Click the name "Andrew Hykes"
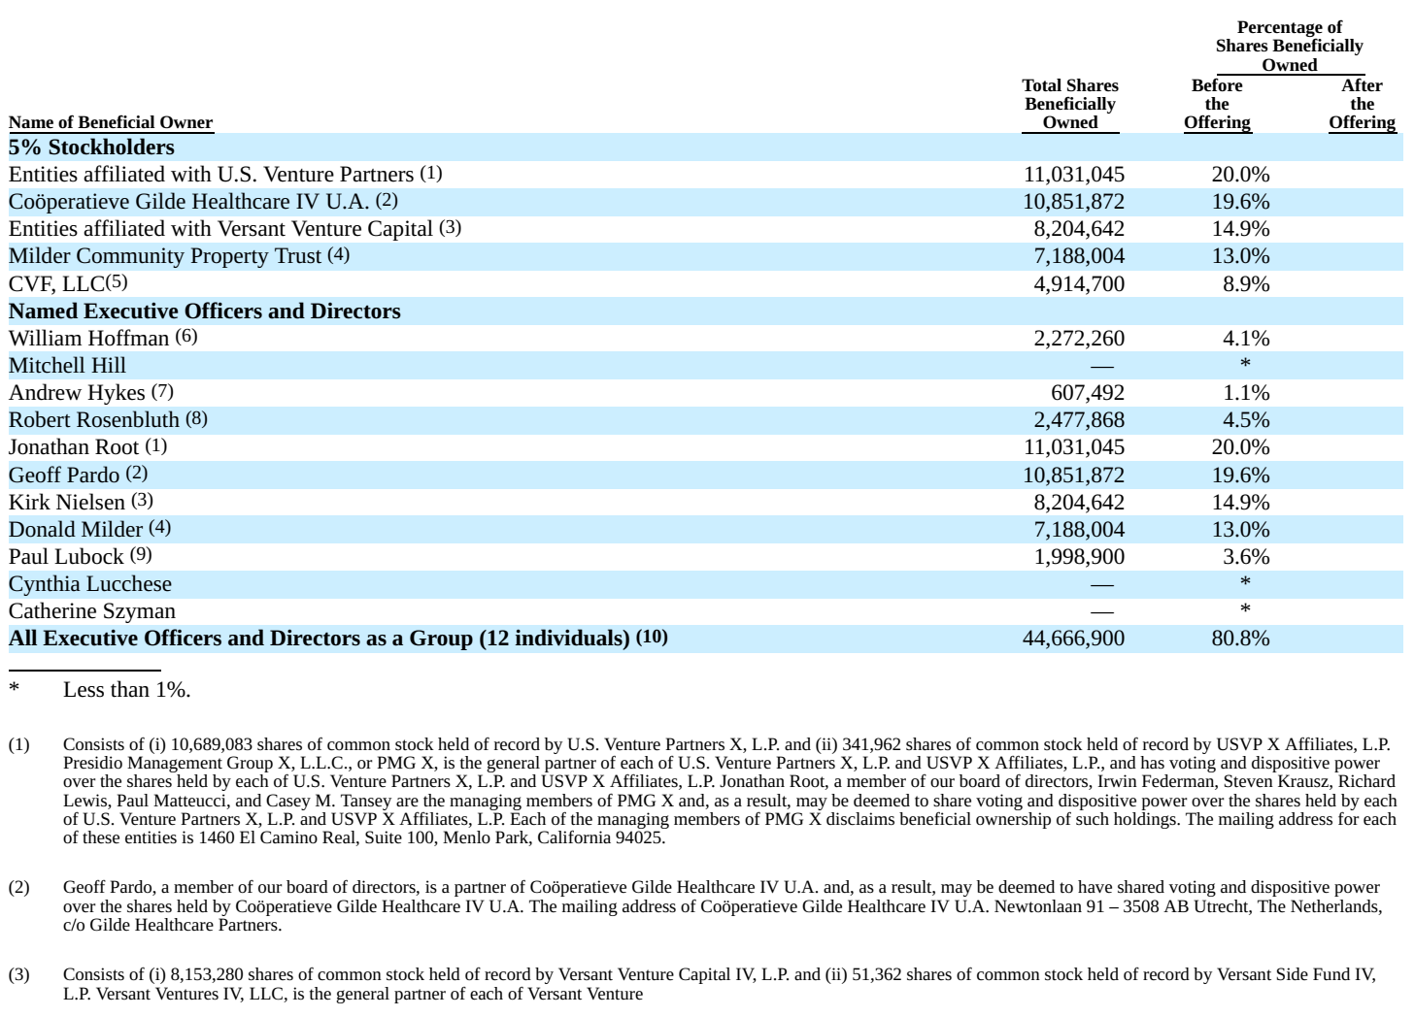 (x=77, y=393)
